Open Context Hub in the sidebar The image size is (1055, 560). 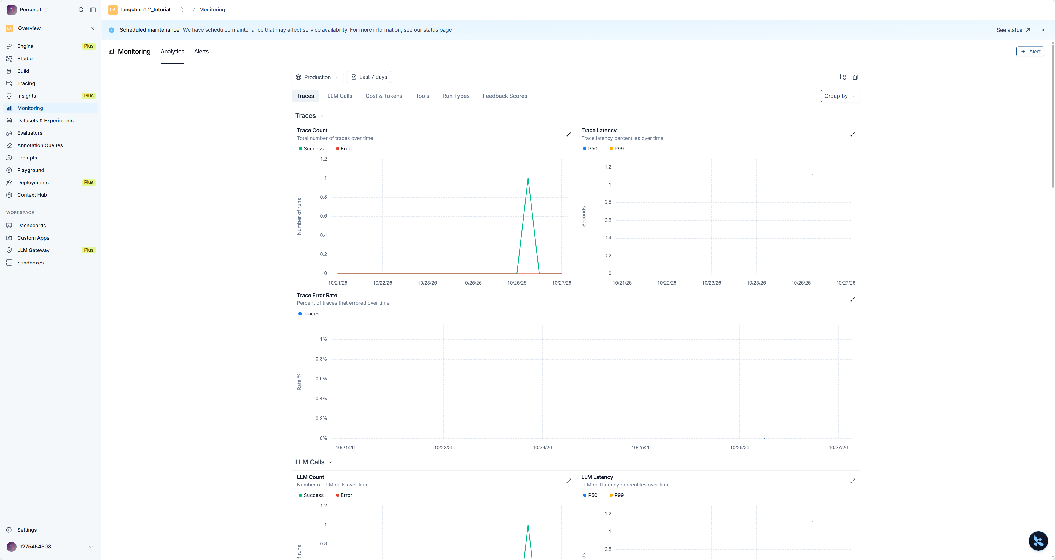51,195
